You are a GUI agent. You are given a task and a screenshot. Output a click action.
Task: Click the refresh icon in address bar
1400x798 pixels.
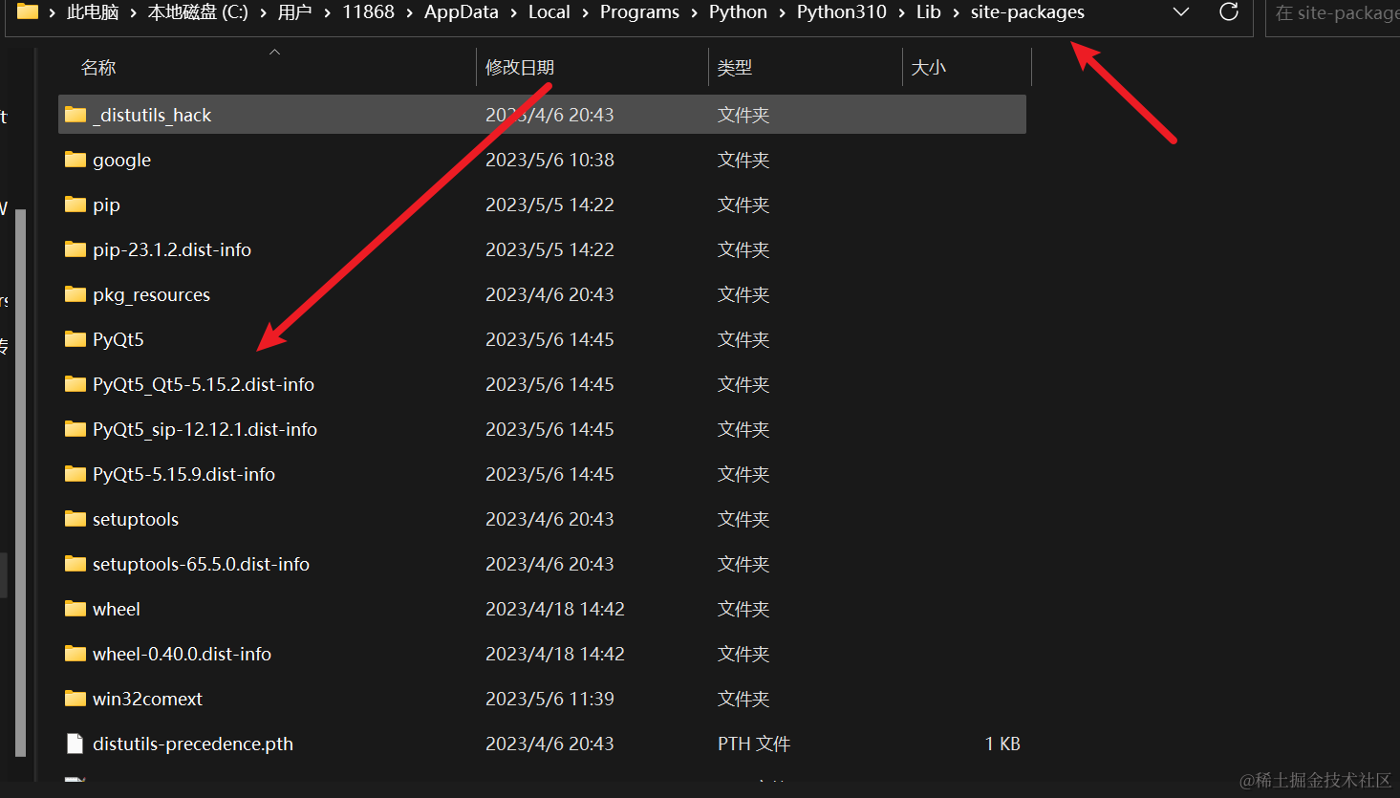click(x=1229, y=12)
